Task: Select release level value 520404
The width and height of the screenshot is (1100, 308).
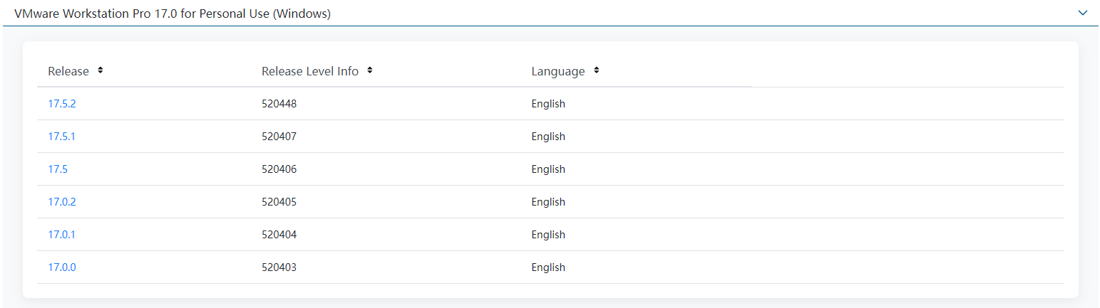Action: coord(279,235)
